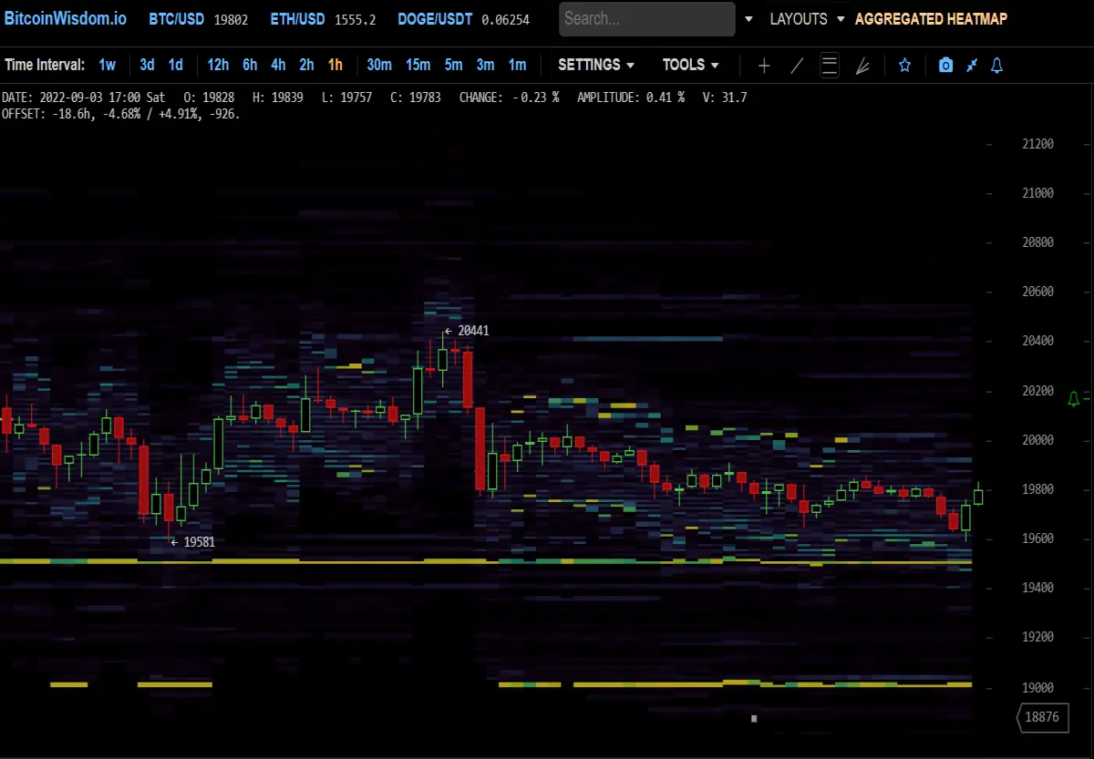This screenshot has height=759, width=1094.
Task: Click inside the Search input field
Action: click(646, 19)
